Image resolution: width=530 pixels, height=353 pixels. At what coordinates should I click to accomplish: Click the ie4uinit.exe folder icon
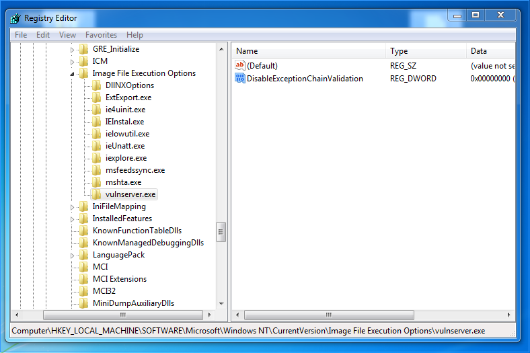(97, 110)
